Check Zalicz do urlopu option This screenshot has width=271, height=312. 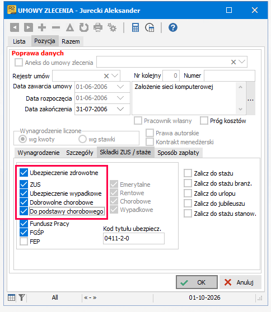pyautogui.click(x=188, y=193)
